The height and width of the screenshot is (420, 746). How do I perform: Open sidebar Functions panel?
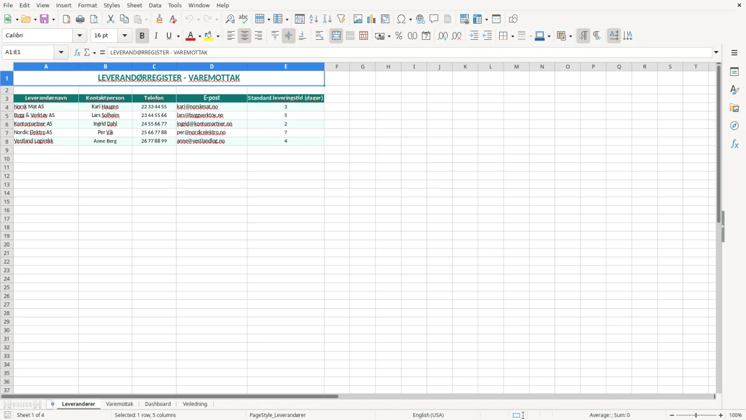click(734, 144)
